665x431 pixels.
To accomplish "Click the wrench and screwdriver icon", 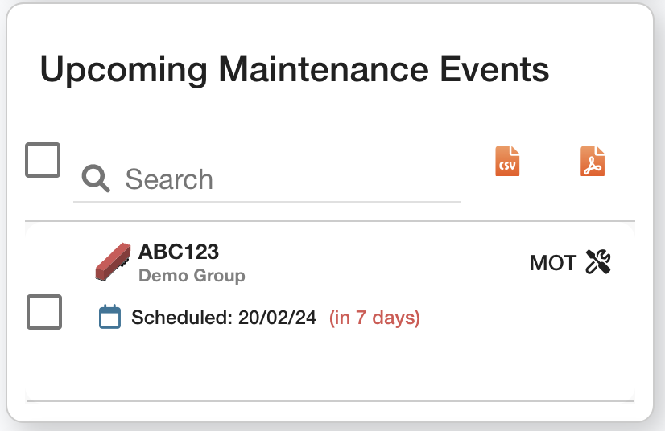I will click(598, 262).
